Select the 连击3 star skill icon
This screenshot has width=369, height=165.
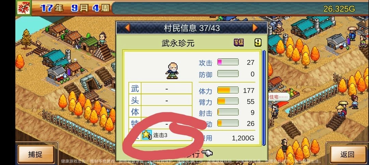[x=147, y=135]
